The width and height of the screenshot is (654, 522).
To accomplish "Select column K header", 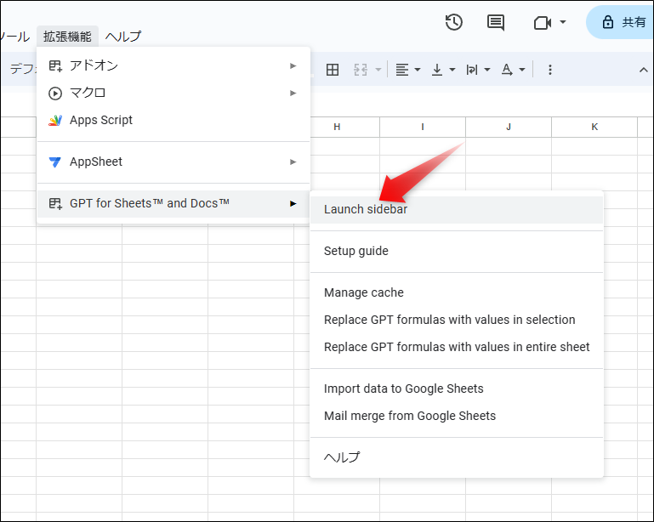I will click(x=594, y=127).
